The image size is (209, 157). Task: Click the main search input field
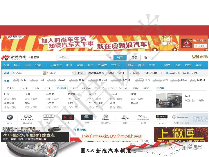85,58
